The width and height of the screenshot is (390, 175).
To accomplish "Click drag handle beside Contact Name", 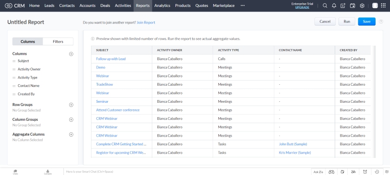I will click(14, 86).
